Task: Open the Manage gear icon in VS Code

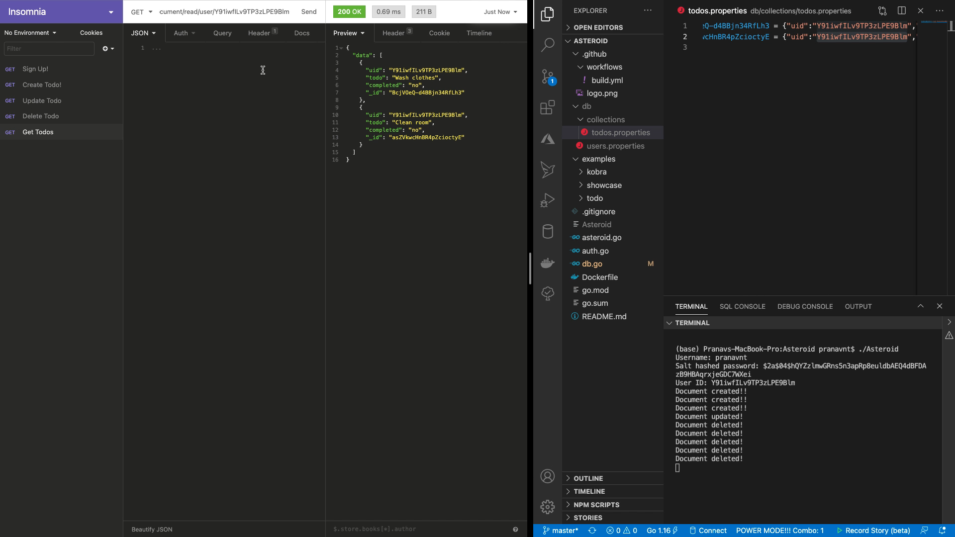Action: (548, 507)
